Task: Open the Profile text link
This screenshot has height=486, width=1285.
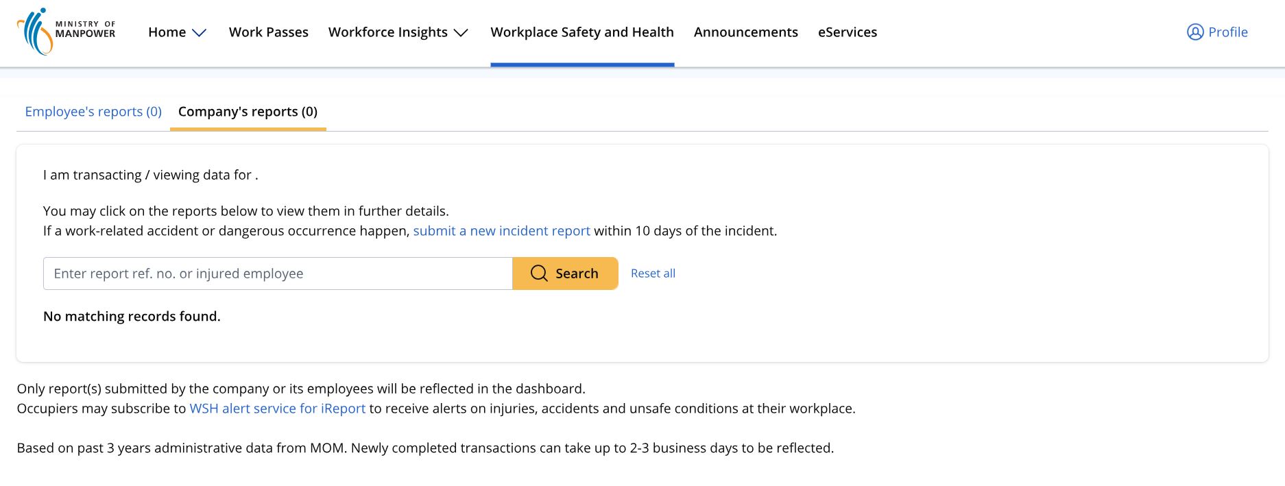Action: point(1228,32)
